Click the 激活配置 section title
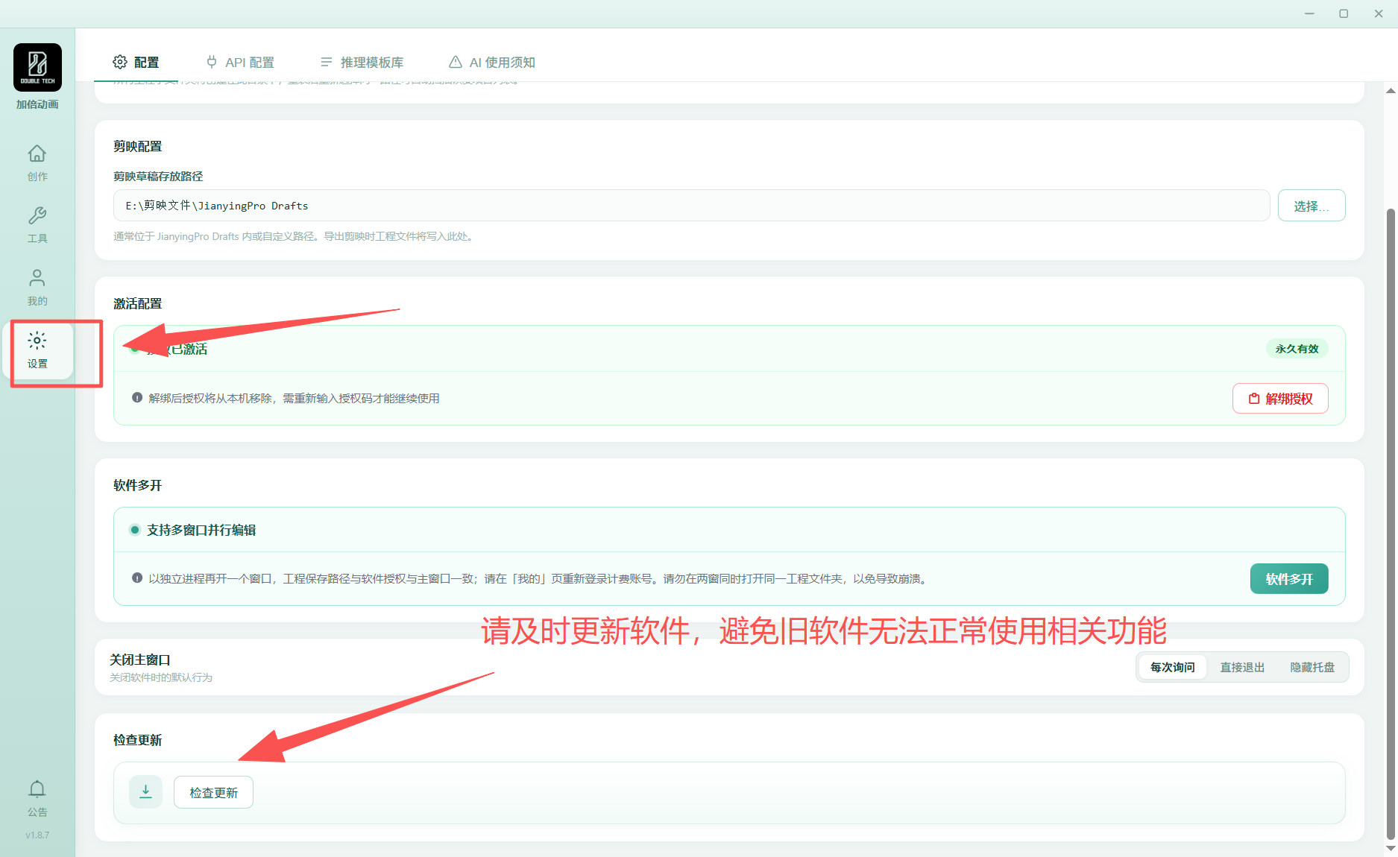1398x857 pixels. click(x=137, y=304)
